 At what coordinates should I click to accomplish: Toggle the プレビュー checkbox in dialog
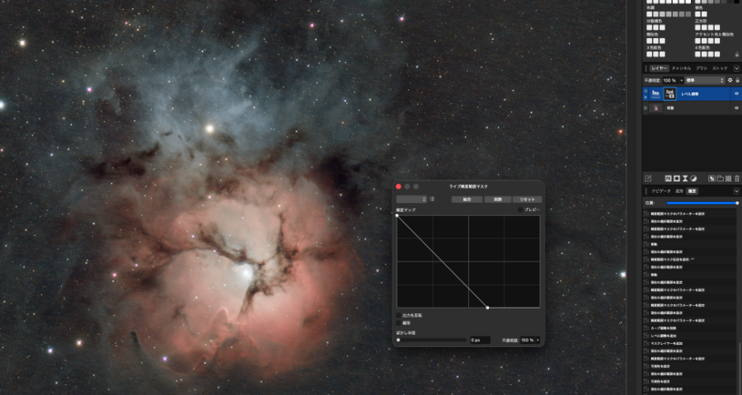(520, 209)
